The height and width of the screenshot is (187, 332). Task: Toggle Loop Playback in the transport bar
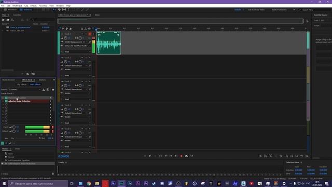pyautogui.click(x=187, y=156)
